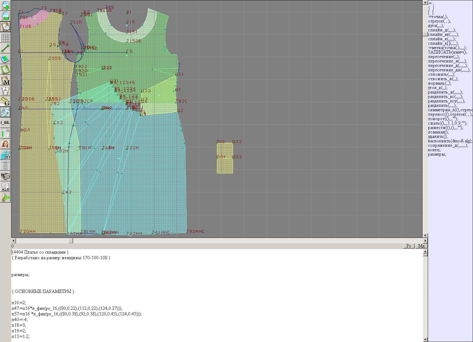Click the compass dividers tool icon

click(5, 91)
